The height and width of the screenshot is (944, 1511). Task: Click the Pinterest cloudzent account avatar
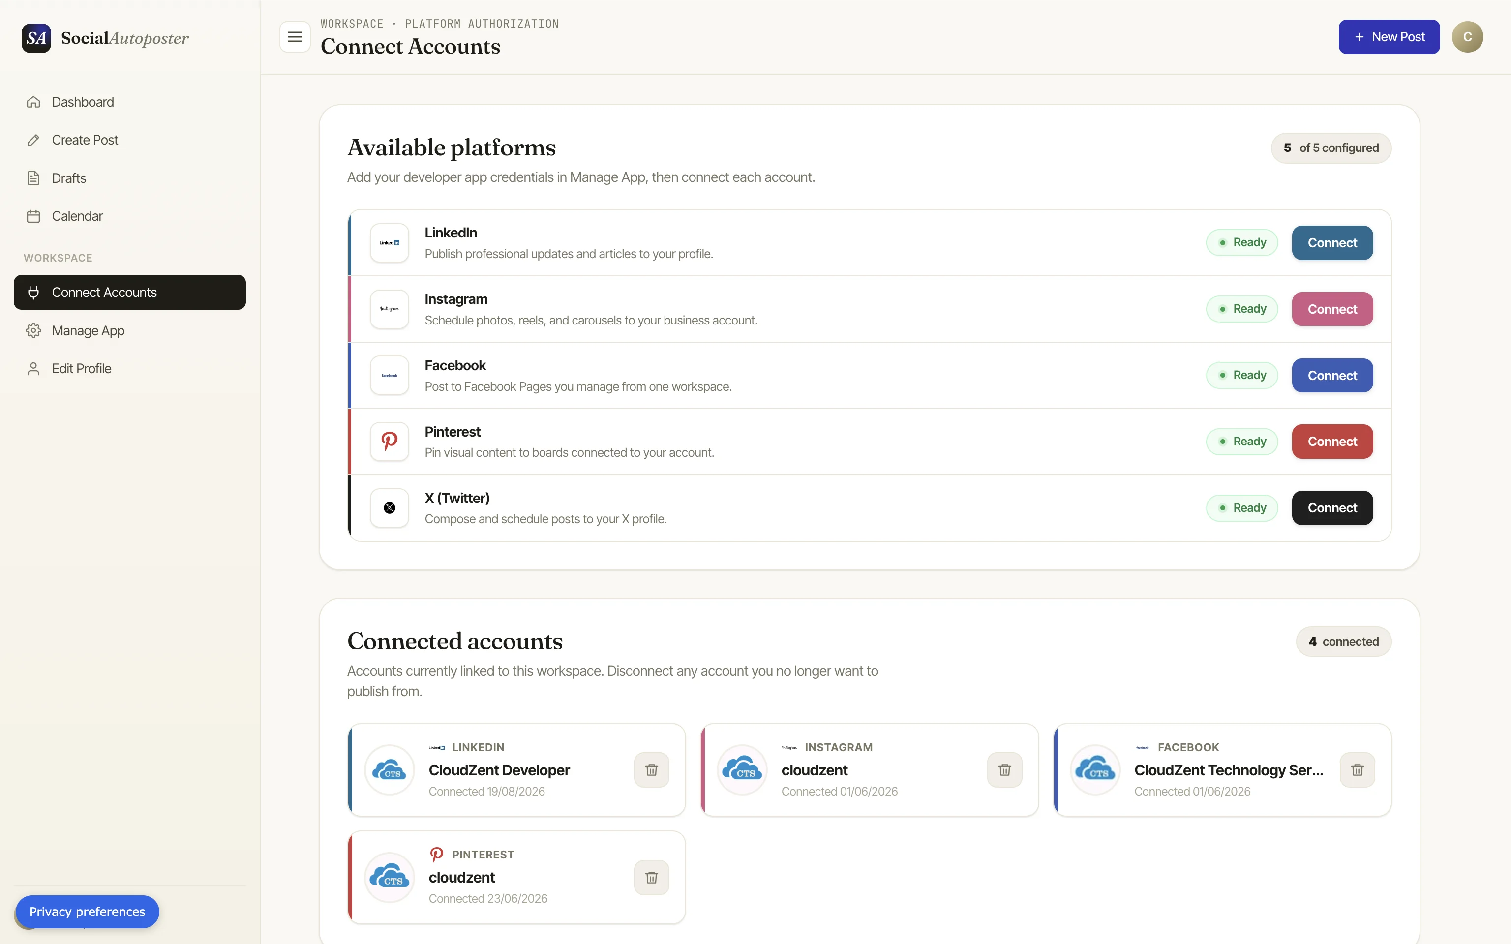[x=390, y=877]
